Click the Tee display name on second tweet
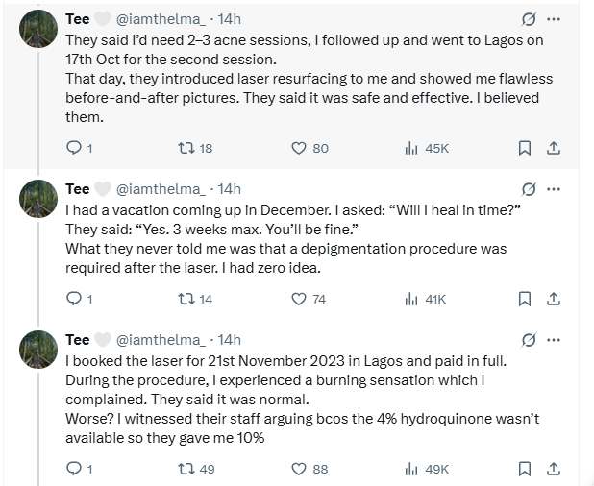594x486 pixels. [x=77, y=189]
